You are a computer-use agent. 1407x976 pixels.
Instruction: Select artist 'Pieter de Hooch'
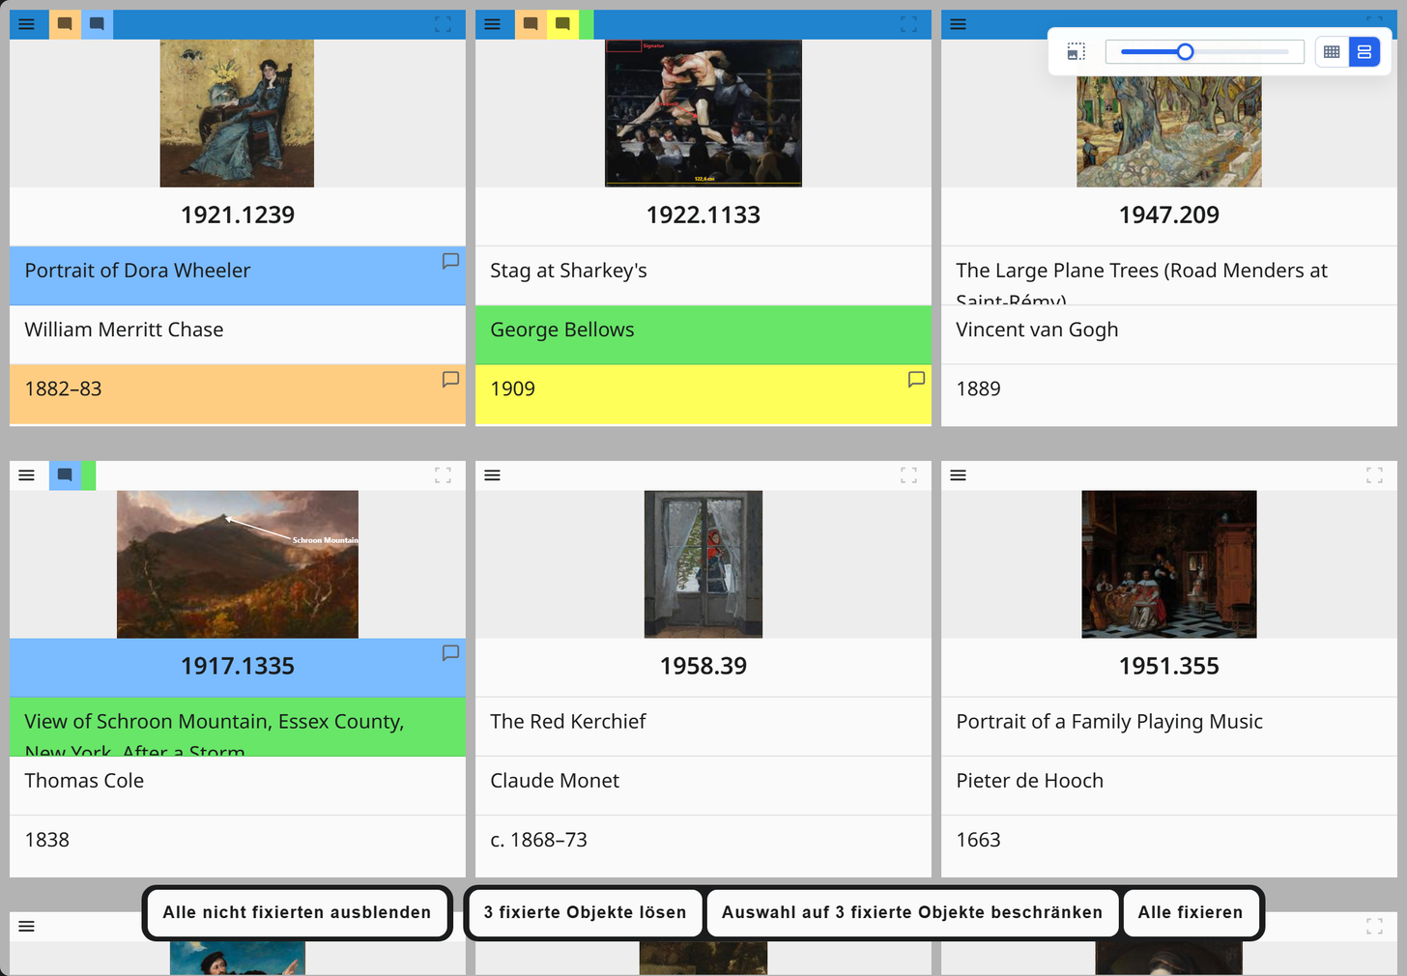(1029, 781)
